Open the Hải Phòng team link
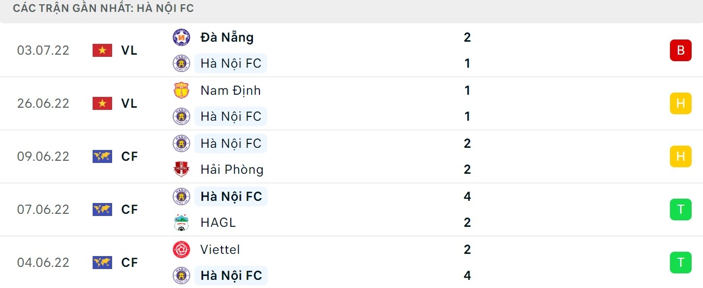Screen dimensions: 703x288 (231, 169)
